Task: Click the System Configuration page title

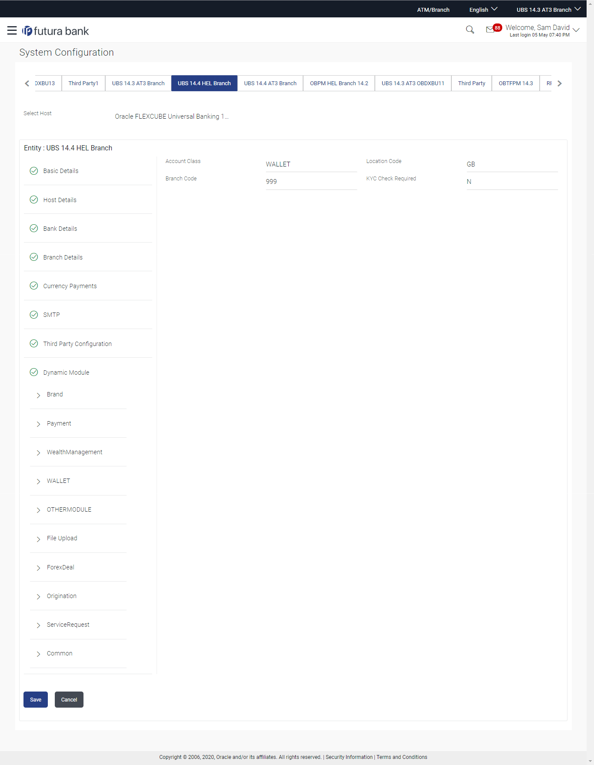Action: [x=67, y=52]
